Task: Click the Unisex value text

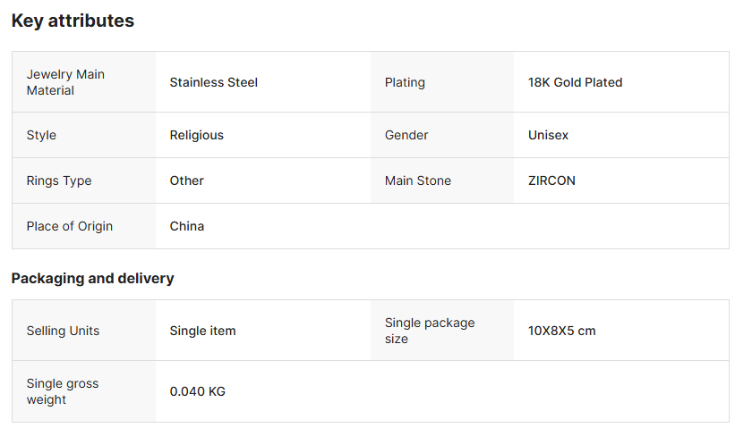Action: (x=548, y=135)
